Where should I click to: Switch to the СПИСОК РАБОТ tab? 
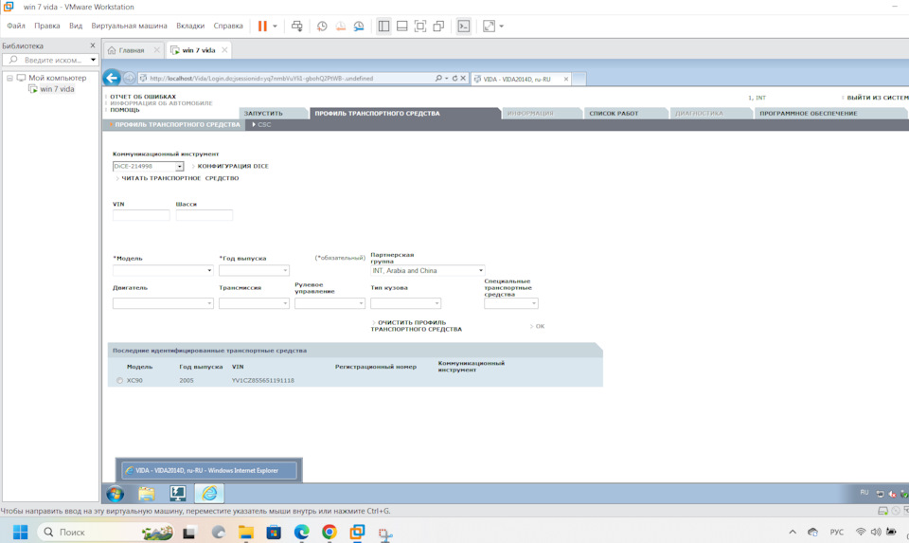[x=614, y=114]
